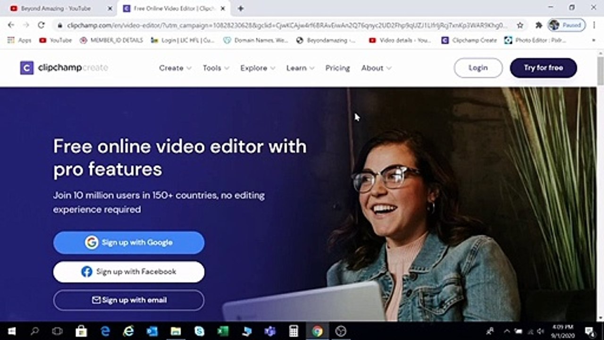Screen dimensions: 604x340
Task: Sign up with email
Action: [129, 300]
